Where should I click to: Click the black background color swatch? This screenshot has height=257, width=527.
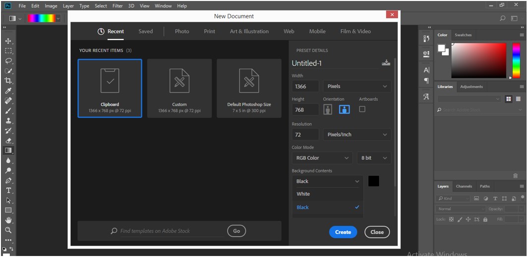coord(374,181)
